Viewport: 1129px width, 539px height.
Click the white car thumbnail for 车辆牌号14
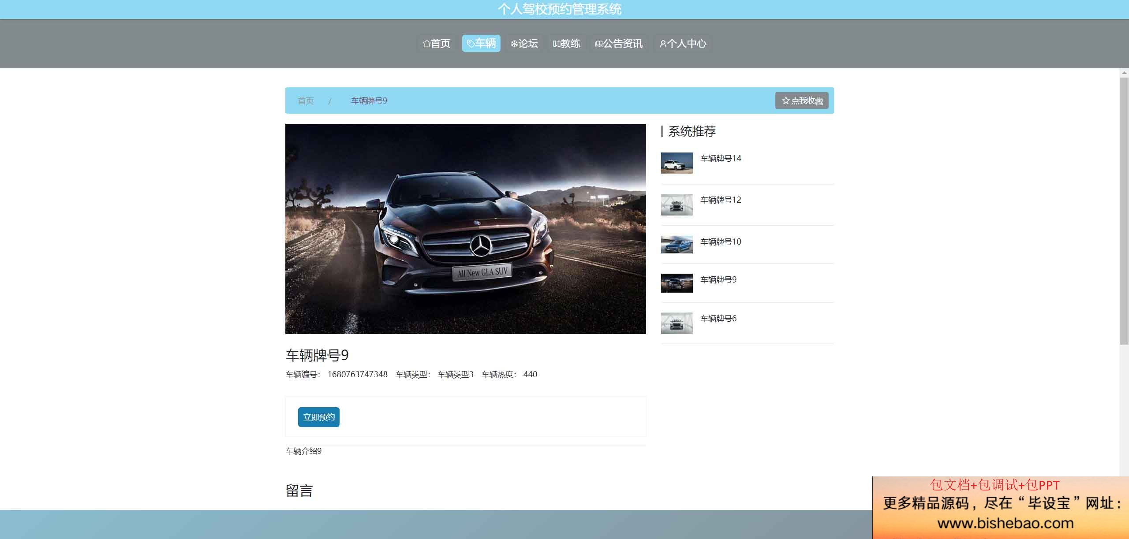click(677, 163)
